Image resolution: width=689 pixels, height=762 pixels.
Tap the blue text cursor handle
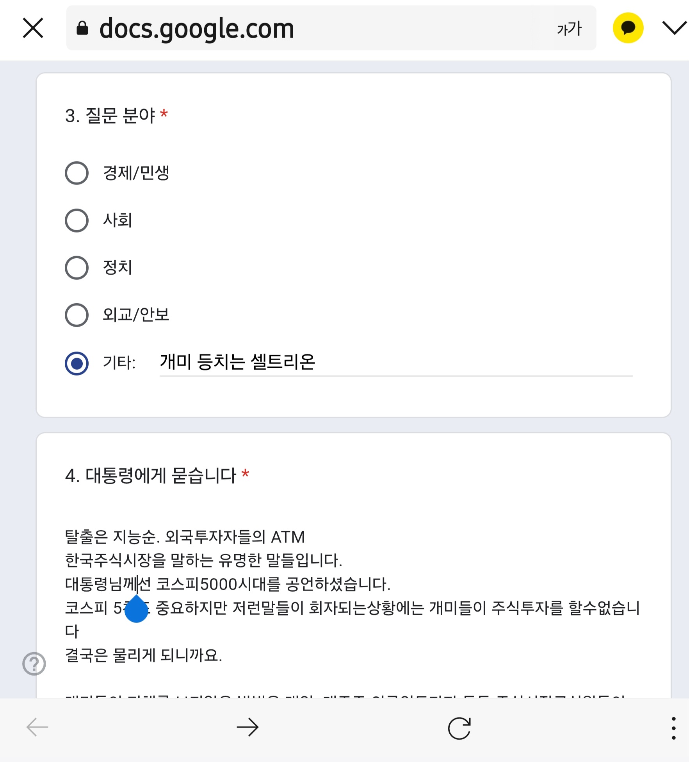[x=136, y=609]
